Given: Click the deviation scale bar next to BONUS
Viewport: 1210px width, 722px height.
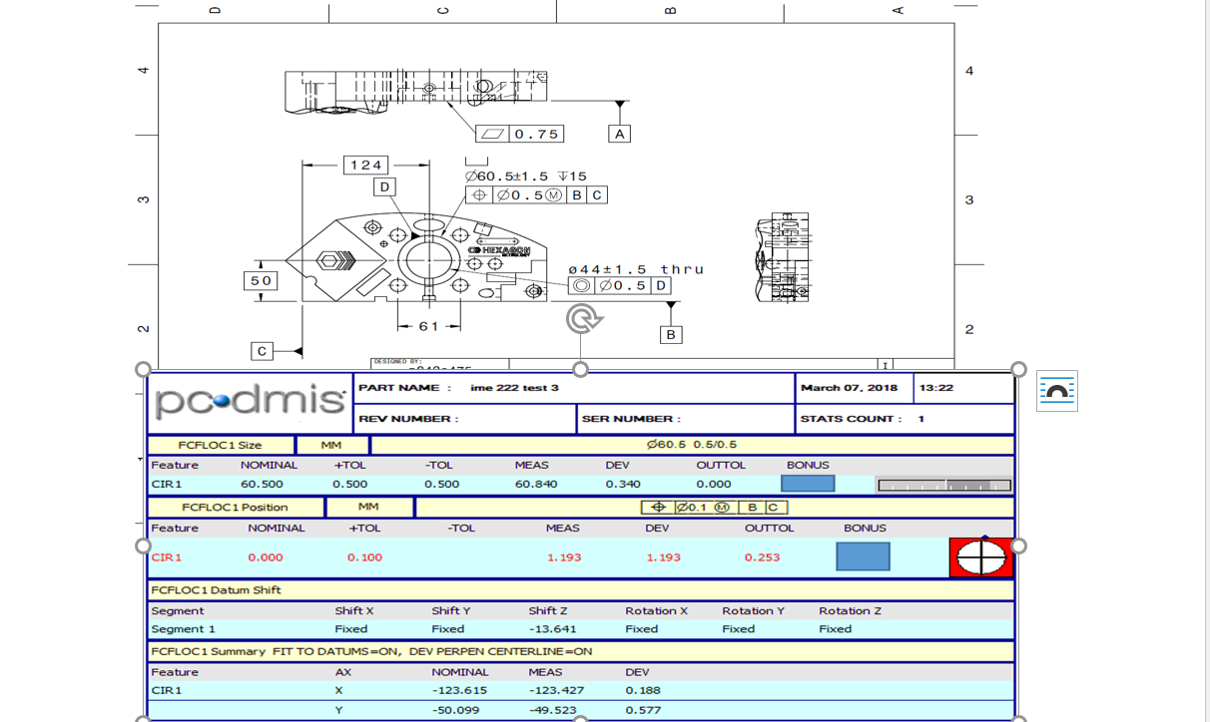Looking at the screenshot, I should click(942, 484).
